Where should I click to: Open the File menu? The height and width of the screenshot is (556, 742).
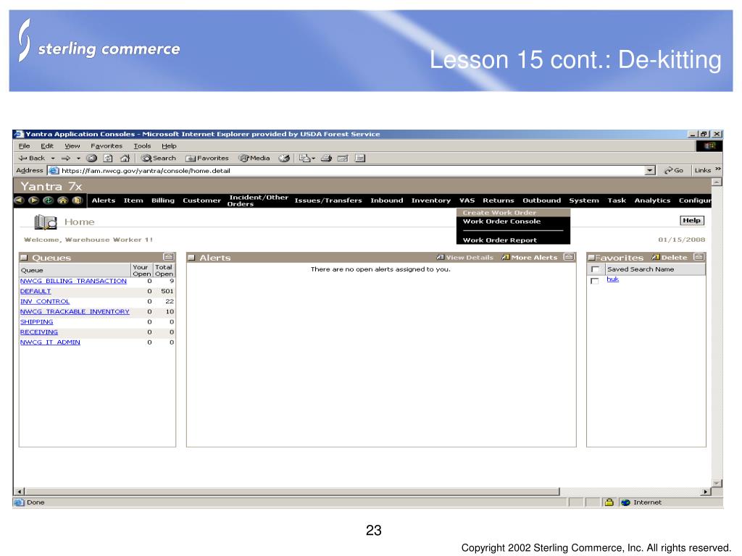[x=24, y=146]
